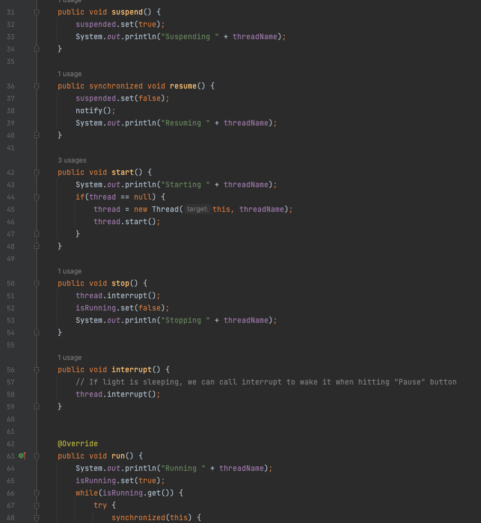Screen dimensions: 481x523
Task: Click 'threadName' on the Suspending println line
Action: click(255, 36)
